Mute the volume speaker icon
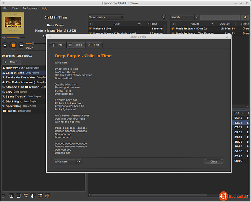This screenshot has height=202, width=251. 4,38
